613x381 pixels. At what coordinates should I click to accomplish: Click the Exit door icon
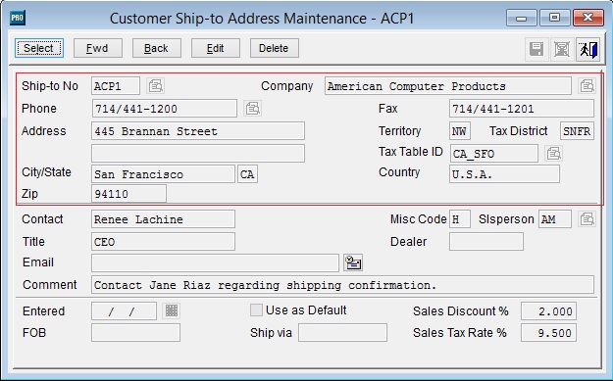click(588, 49)
